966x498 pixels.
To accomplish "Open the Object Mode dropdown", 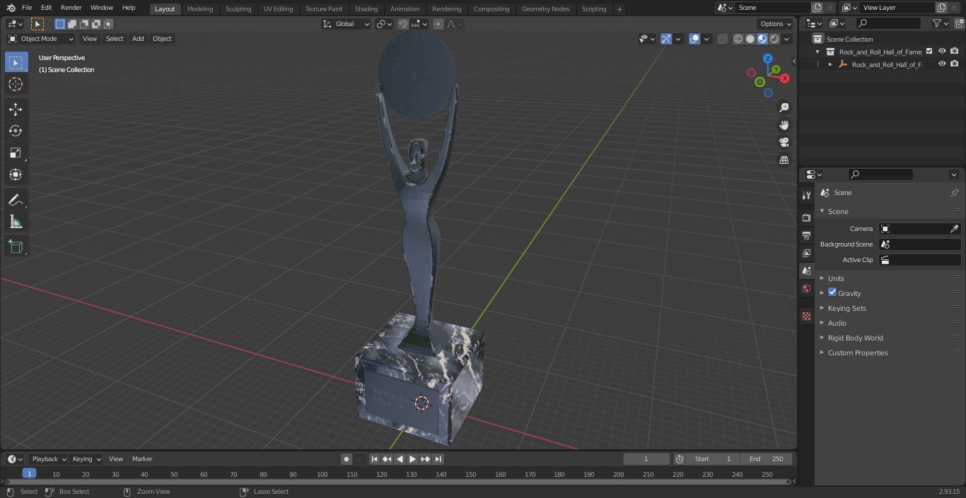I will coord(41,39).
